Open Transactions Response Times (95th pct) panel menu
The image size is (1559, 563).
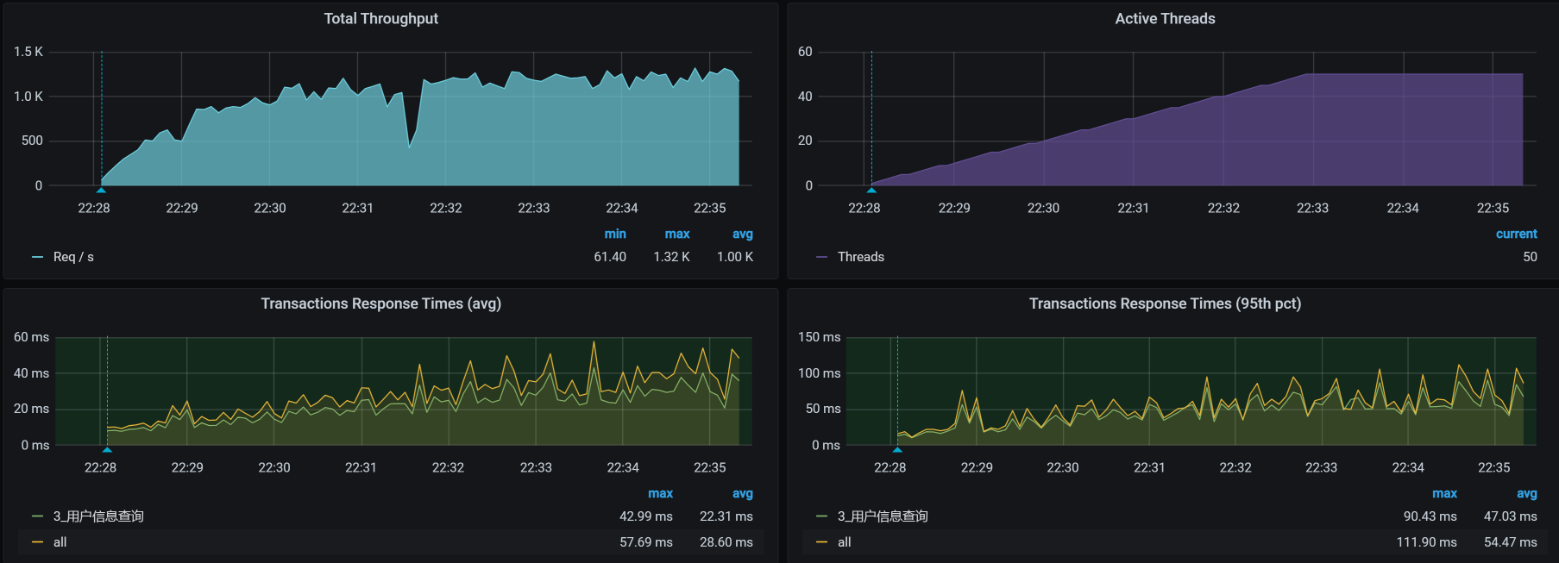1164,303
